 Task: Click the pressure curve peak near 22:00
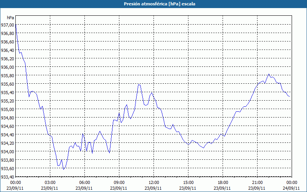click(269, 74)
